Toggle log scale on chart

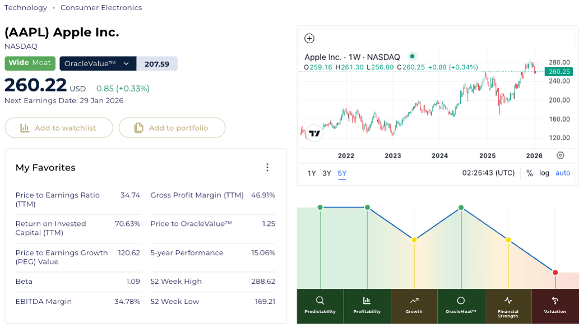(x=544, y=173)
